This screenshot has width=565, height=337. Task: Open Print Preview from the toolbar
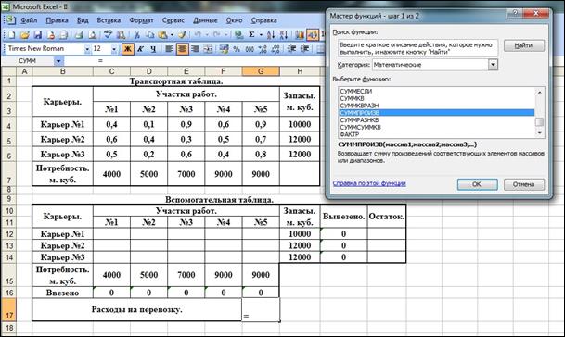[x=92, y=35]
